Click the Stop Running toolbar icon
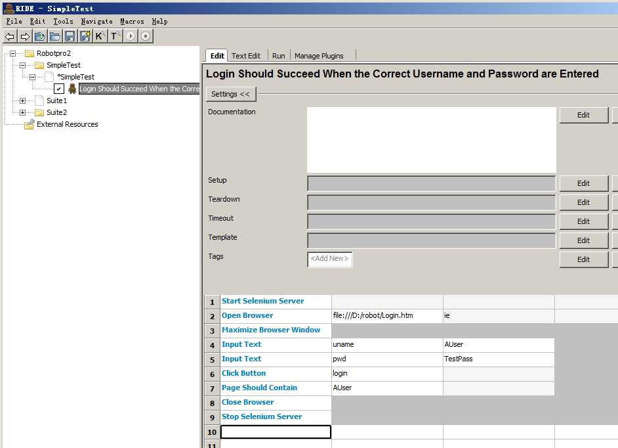This screenshot has height=448, width=618. tap(146, 37)
